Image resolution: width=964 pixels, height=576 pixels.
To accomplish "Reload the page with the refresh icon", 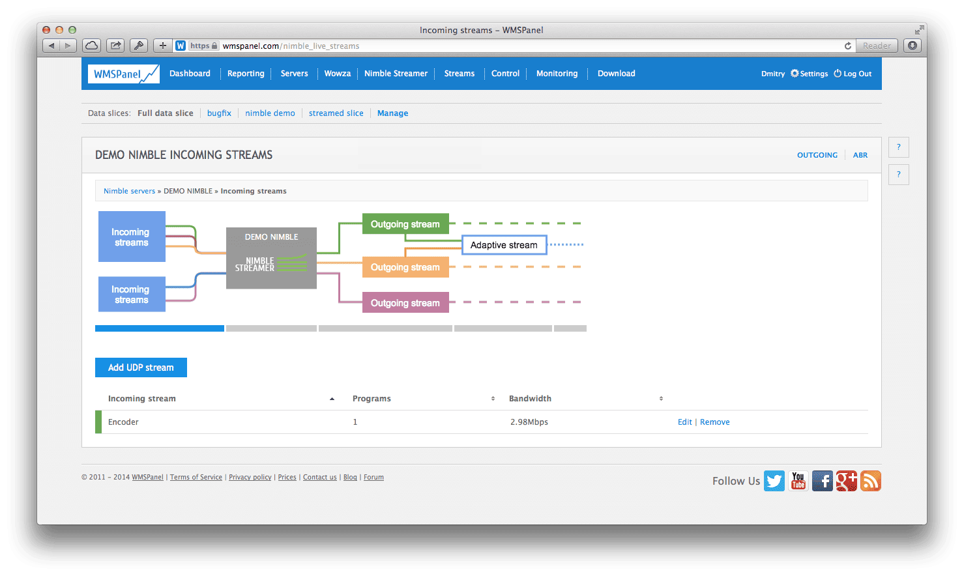I will point(847,46).
